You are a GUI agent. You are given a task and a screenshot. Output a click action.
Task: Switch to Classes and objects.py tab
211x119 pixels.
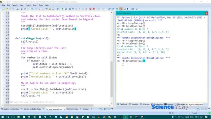pos(32,109)
